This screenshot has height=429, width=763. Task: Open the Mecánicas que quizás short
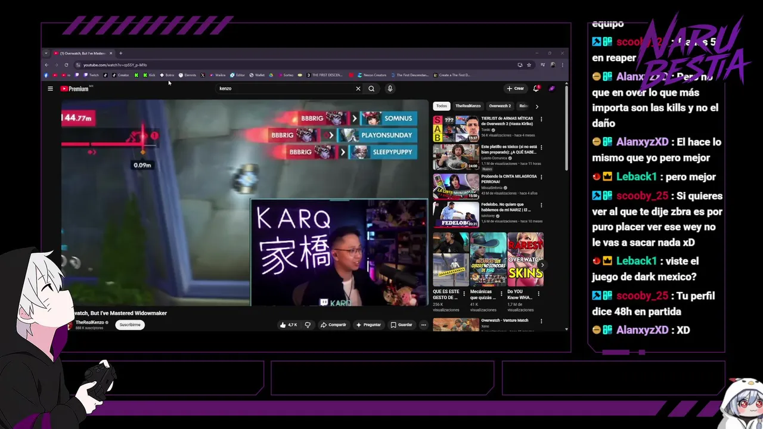tap(488, 259)
